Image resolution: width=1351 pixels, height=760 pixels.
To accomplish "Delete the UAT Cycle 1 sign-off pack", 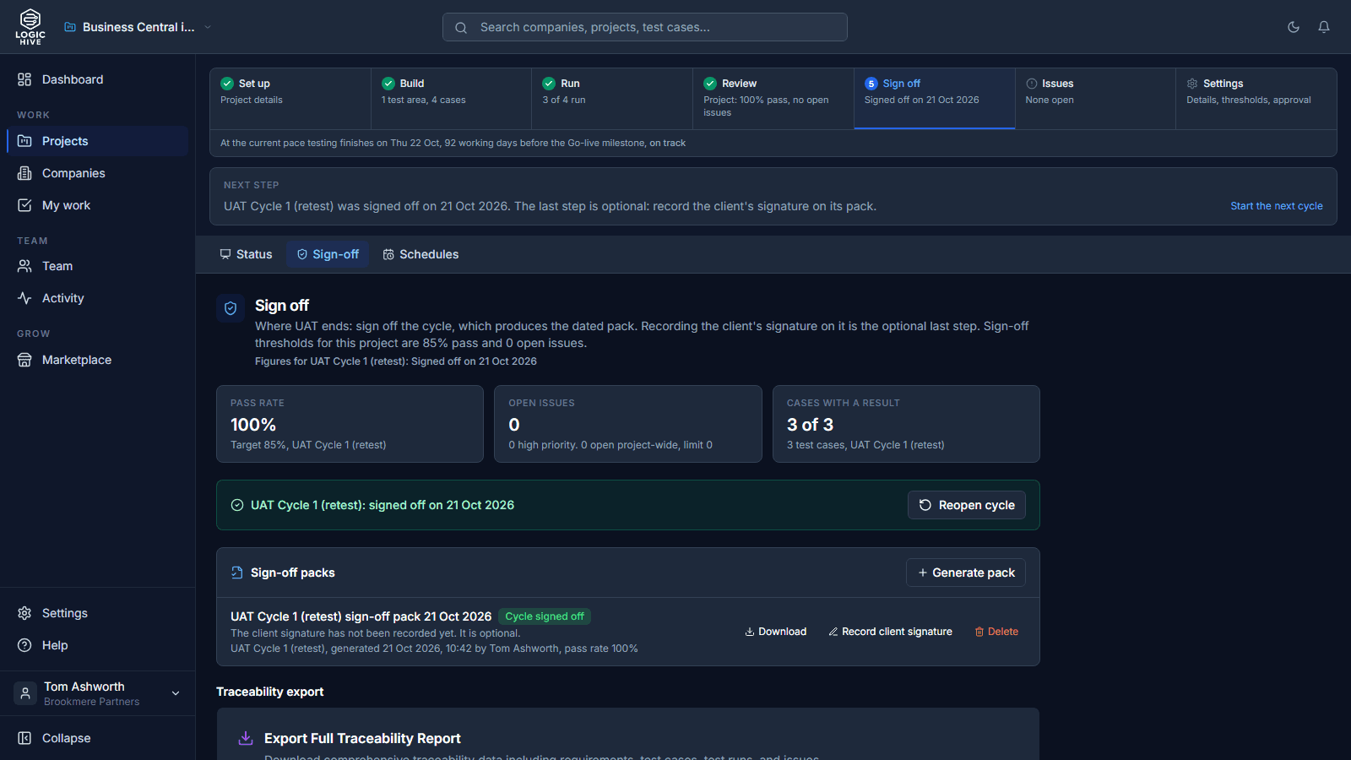I will click(x=996, y=632).
